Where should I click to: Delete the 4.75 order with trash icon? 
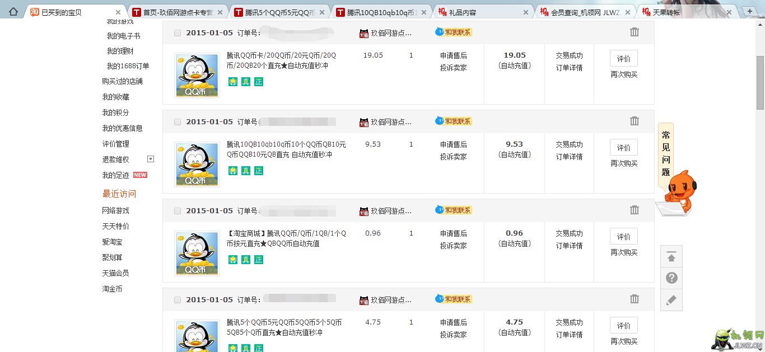click(x=635, y=299)
